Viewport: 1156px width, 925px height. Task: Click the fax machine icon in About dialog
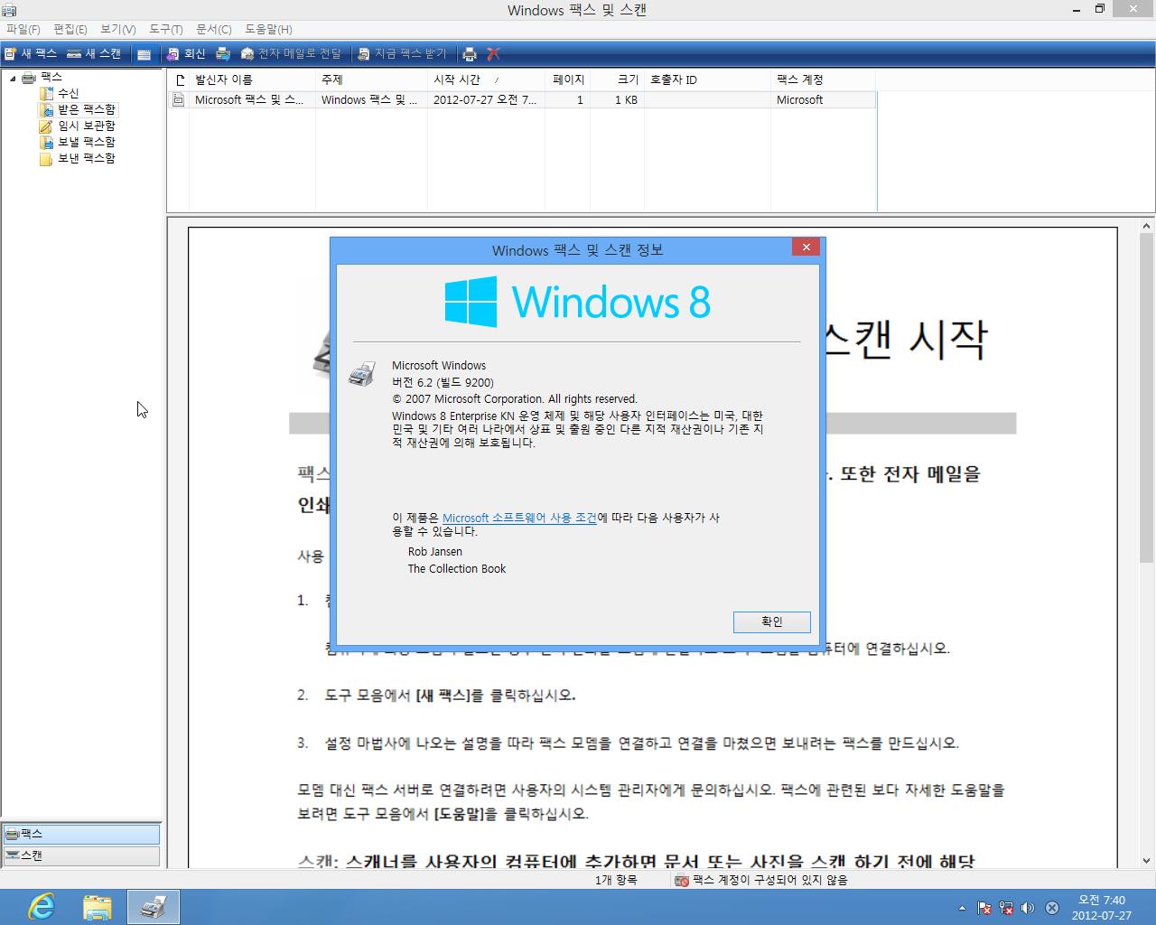pos(362,374)
